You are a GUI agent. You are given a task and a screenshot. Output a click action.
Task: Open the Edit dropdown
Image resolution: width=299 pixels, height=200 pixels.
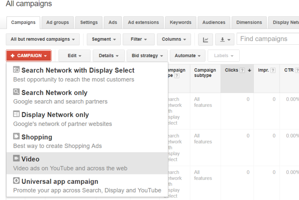click(74, 56)
